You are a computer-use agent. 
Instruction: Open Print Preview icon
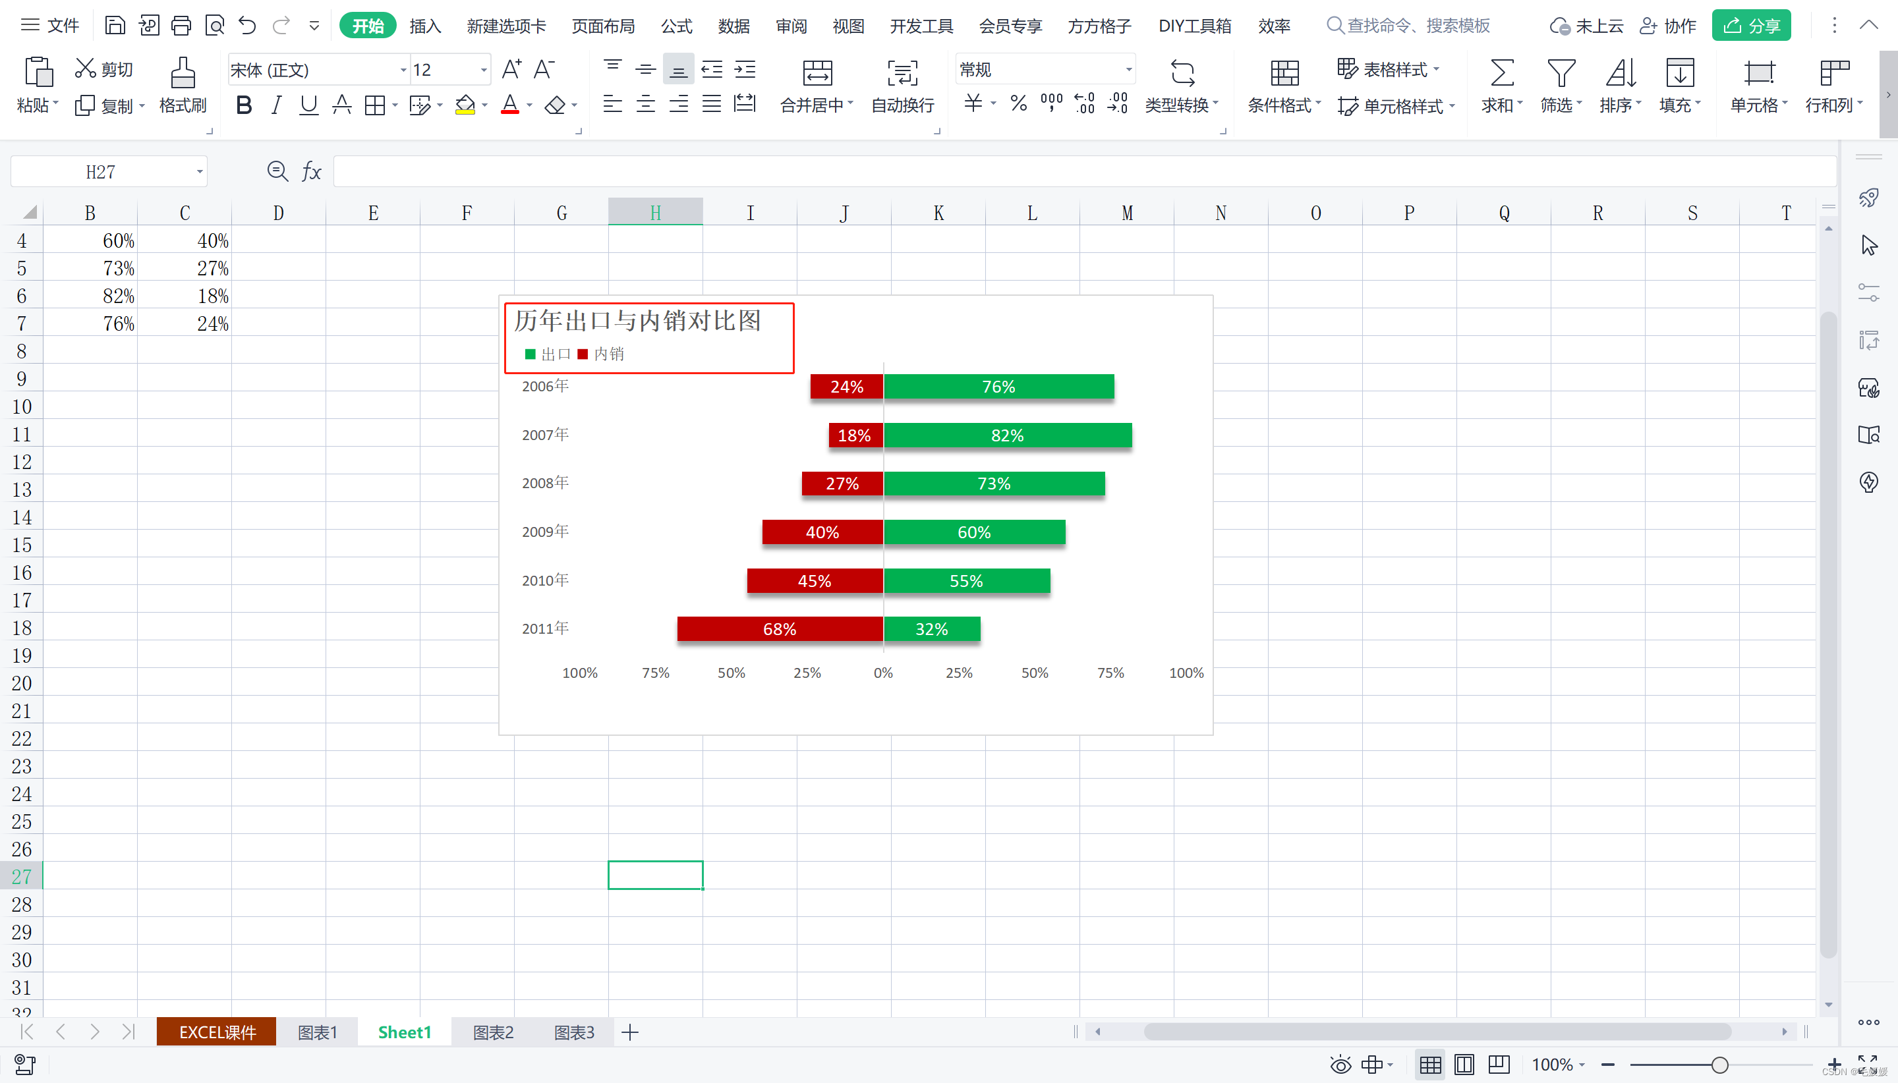[214, 26]
